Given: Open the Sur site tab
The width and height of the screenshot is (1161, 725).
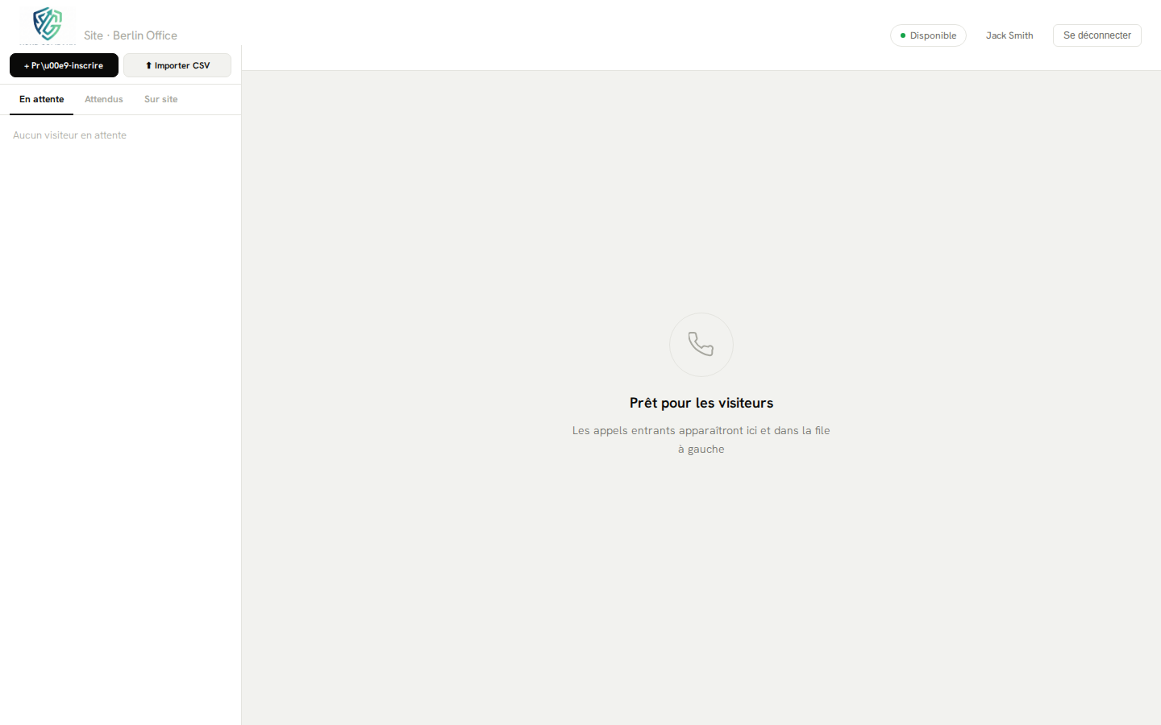Looking at the screenshot, I should pos(160,99).
